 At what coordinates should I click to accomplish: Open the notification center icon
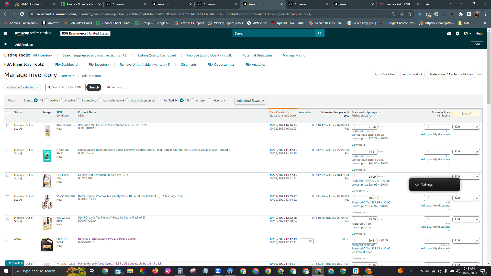[x=483, y=271]
